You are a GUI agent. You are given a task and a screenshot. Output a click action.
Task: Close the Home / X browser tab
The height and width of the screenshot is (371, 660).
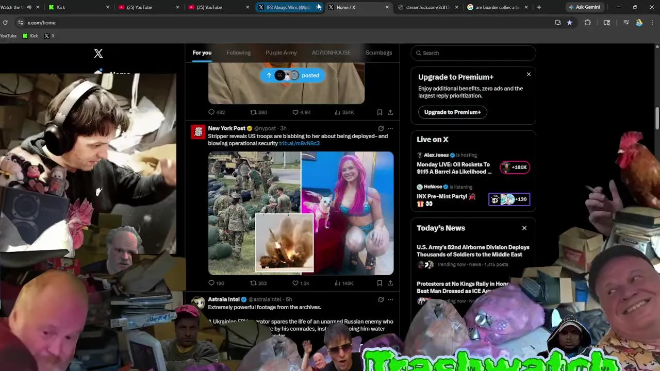(x=387, y=7)
